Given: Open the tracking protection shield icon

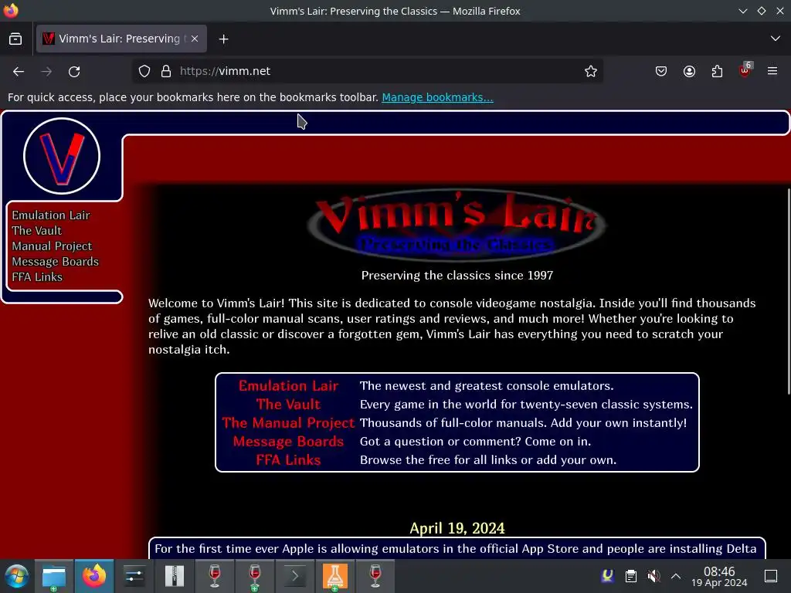Looking at the screenshot, I should click(x=144, y=71).
